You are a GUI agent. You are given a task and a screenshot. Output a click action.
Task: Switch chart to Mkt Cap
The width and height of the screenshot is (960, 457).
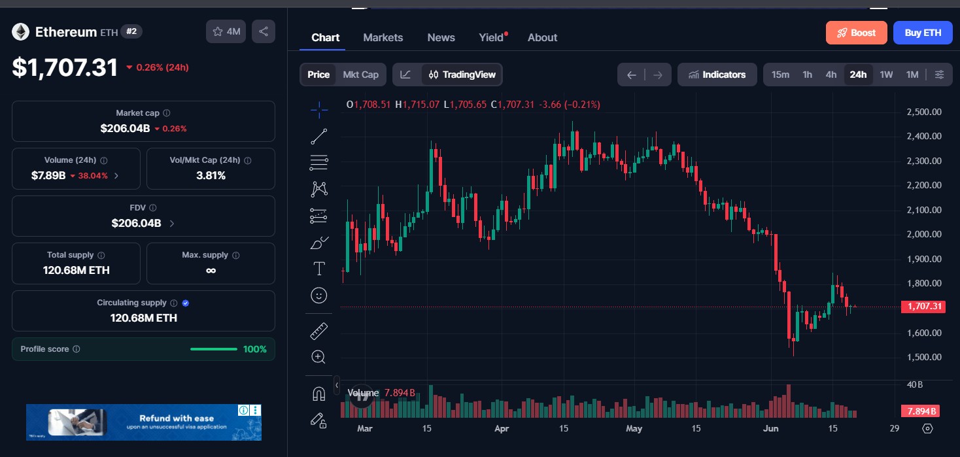(x=361, y=75)
